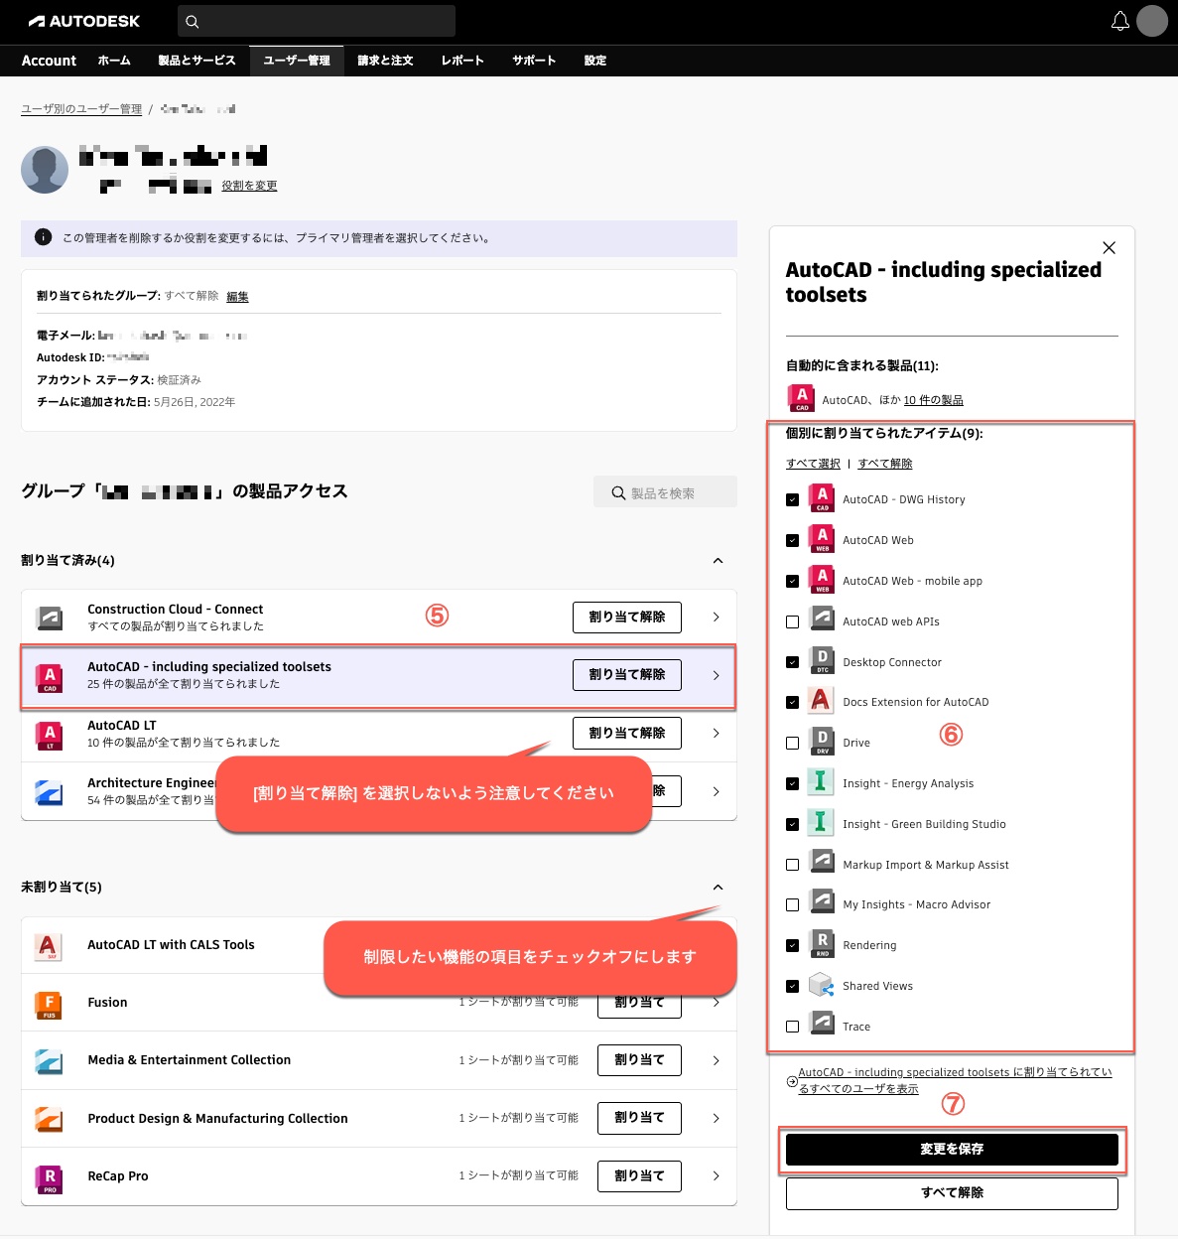Expand the AutoCAD LT row chevron
This screenshot has width=1178, height=1239.
pyautogui.click(x=715, y=733)
